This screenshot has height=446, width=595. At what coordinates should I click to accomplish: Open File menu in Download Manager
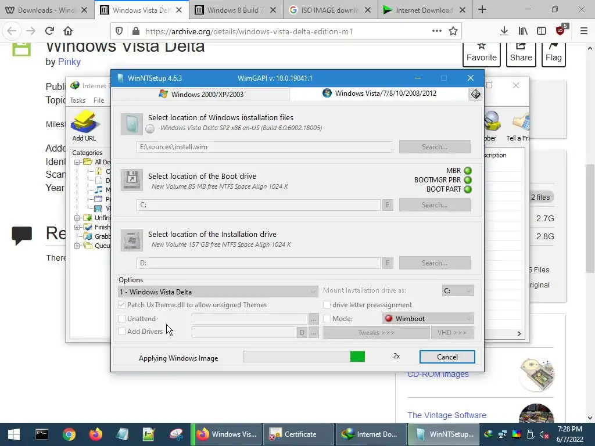99,100
